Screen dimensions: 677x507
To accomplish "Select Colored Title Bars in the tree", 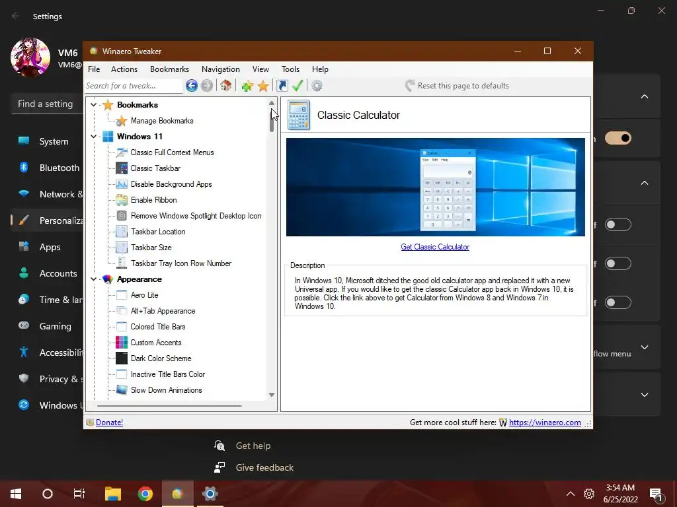I will pyautogui.click(x=158, y=327).
